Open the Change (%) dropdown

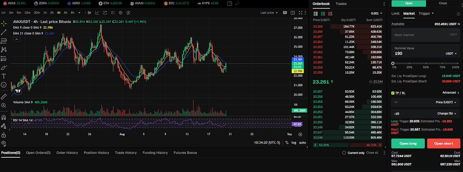(x=447, y=114)
